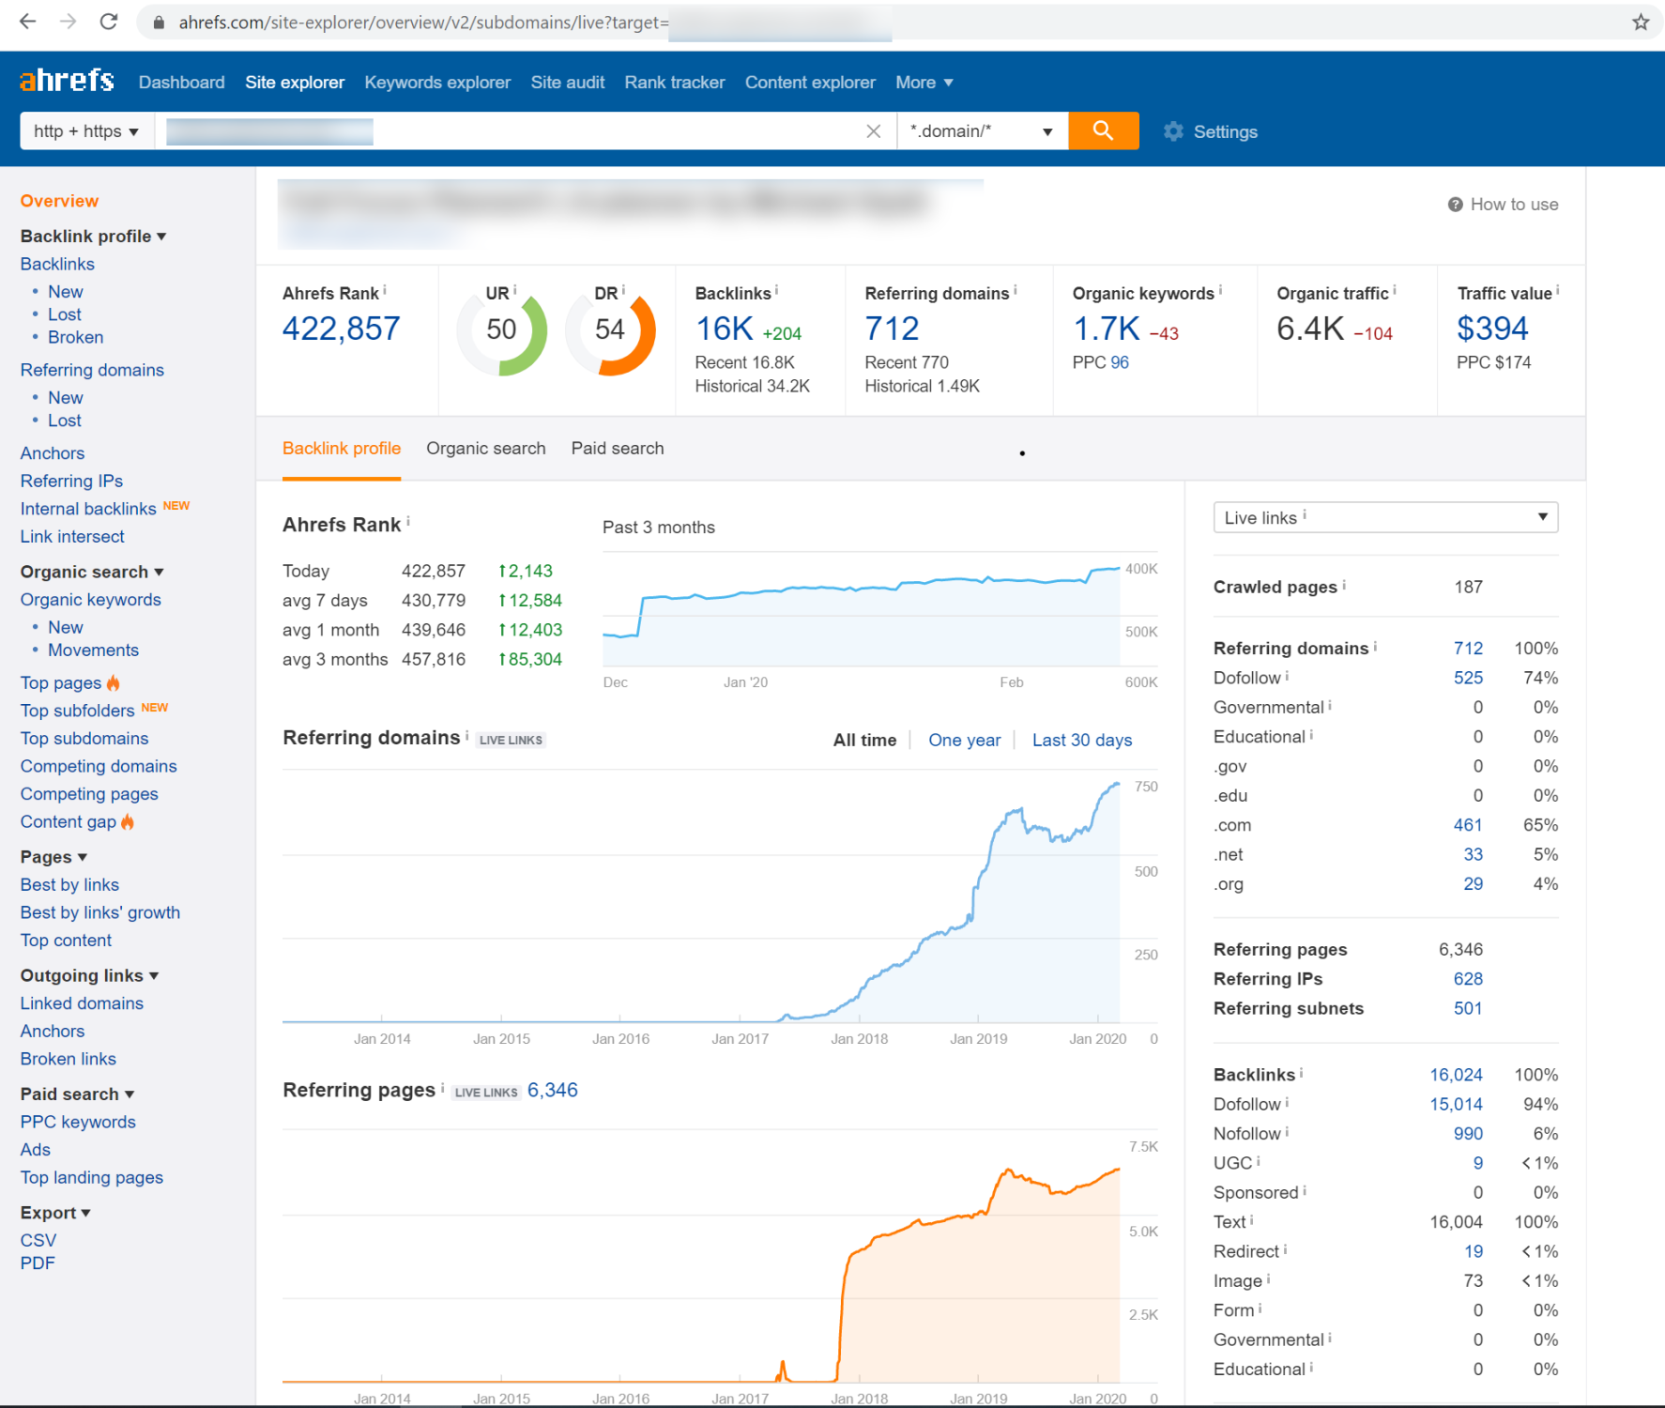The height and width of the screenshot is (1408, 1665).
Task: Click the info icon next to DR
Action: pyautogui.click(x=623, y=290)
